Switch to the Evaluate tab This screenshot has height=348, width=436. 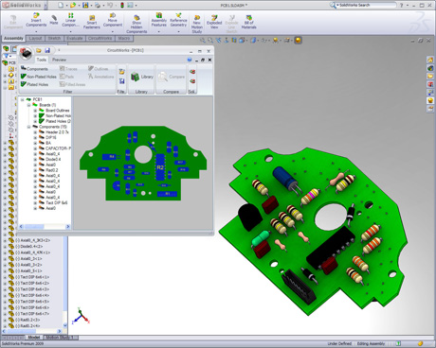75,38
